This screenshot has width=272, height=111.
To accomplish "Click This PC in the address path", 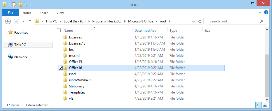I will click(51, 21).
